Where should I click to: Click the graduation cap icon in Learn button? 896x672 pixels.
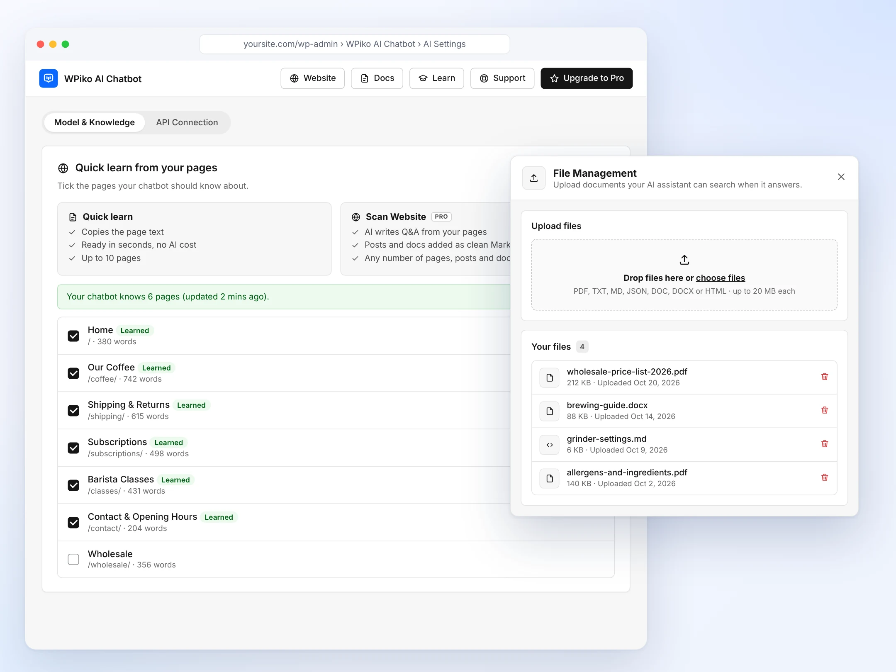click(423, 78)
